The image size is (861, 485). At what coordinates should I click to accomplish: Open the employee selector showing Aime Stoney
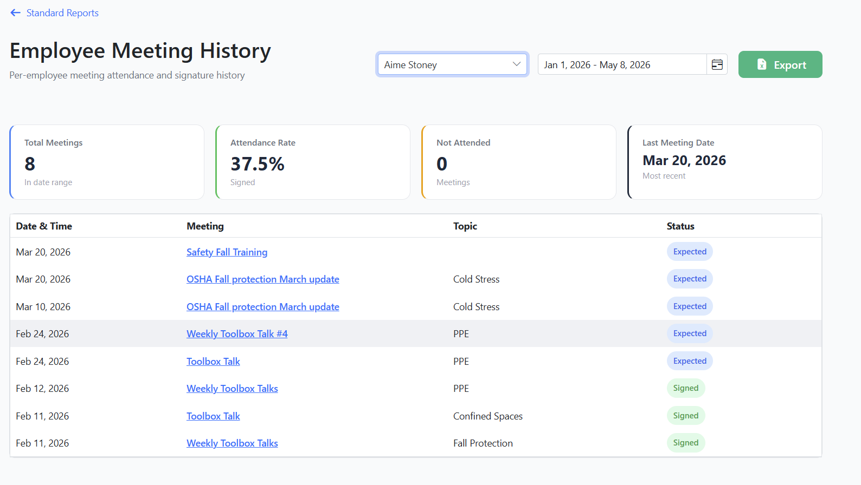pos(453,64)
